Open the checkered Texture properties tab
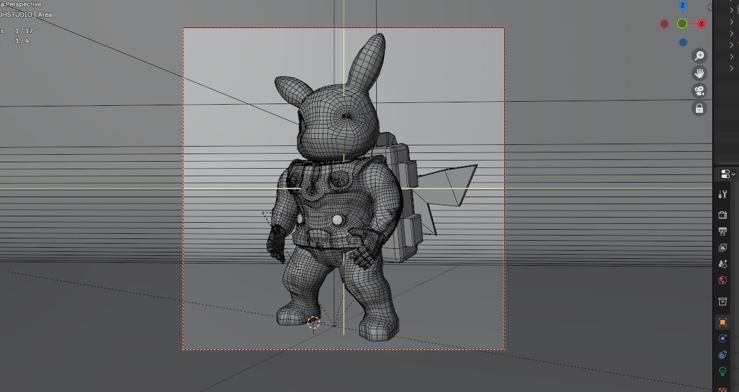 tap(723, 389)
